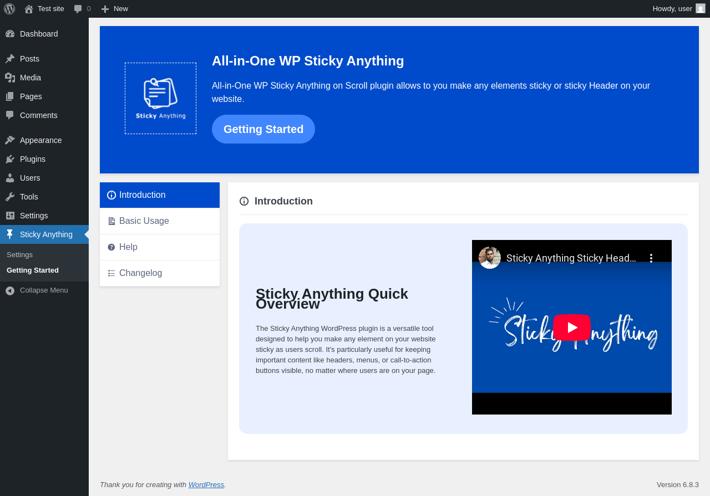Open the Dashboard menu item
Image resolution: width=710 pixels, height=496 pixels.
click(x=44, y=34)
